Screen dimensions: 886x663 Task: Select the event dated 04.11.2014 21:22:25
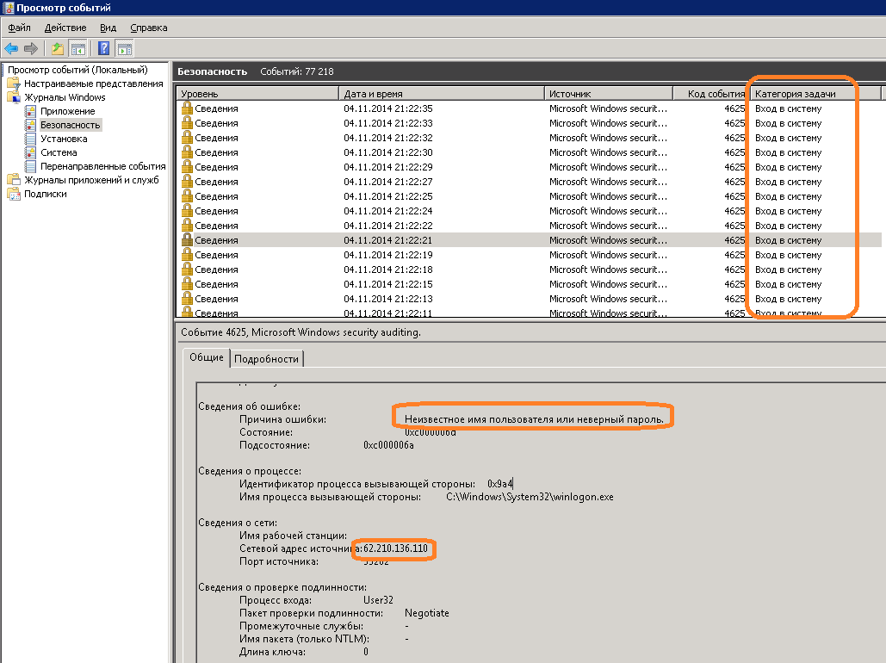point(529,196)
